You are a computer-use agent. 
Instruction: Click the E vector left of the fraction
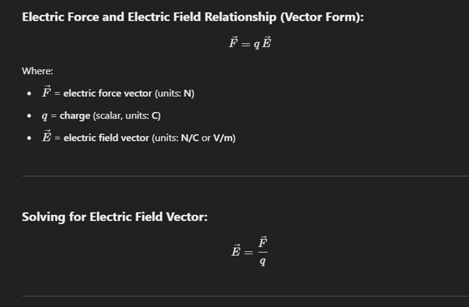point(235,251)
